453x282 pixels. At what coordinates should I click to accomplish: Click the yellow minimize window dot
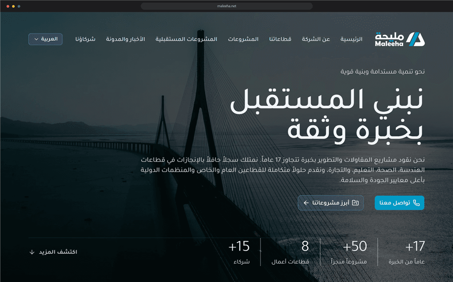click(x=13, y=6)
